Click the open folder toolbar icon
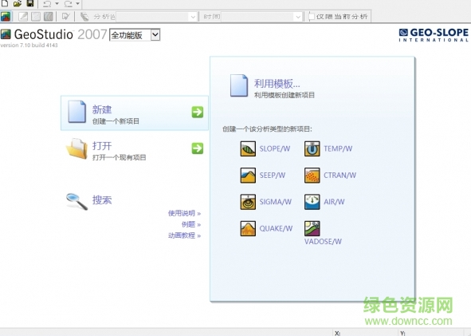The height and width of the screenshot is (336, 471). [x=18, y=3]
